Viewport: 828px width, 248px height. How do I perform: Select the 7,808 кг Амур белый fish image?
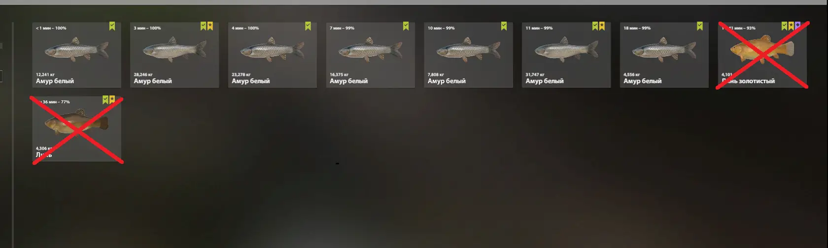pyautogui.click(x=468, y=49)
